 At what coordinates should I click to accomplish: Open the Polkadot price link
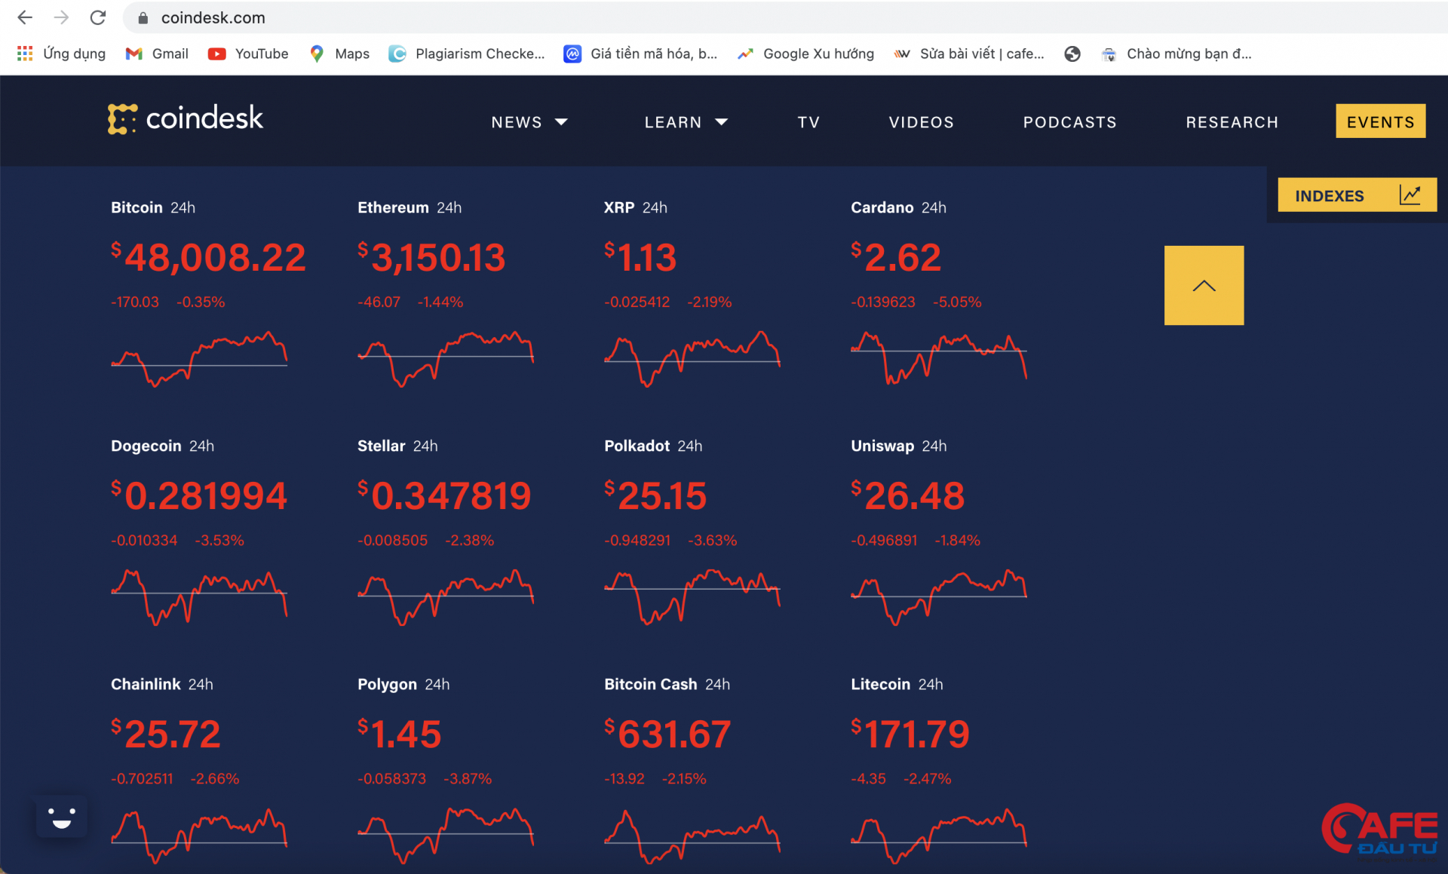637,446
